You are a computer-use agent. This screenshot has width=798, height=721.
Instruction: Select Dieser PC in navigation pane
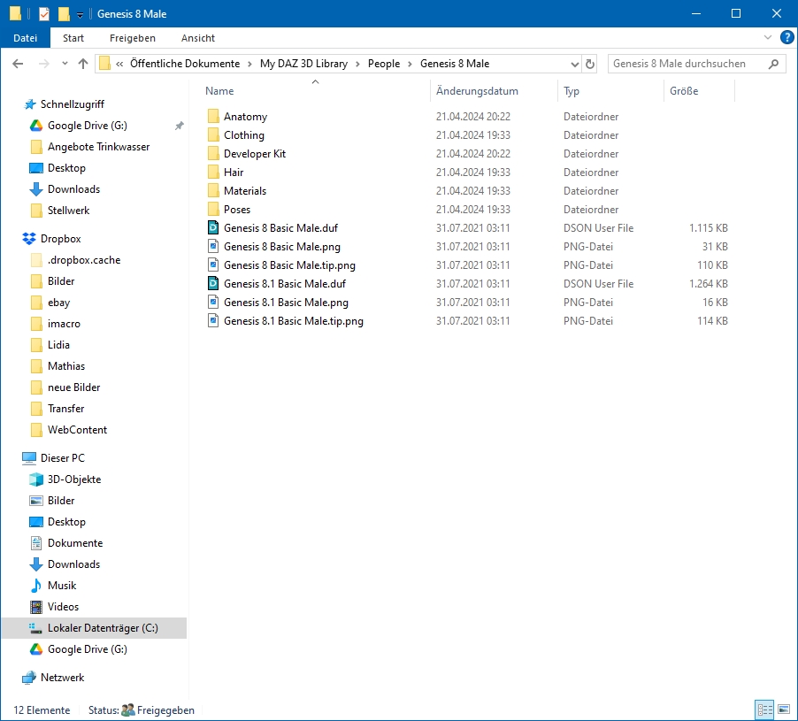[62, 458]
